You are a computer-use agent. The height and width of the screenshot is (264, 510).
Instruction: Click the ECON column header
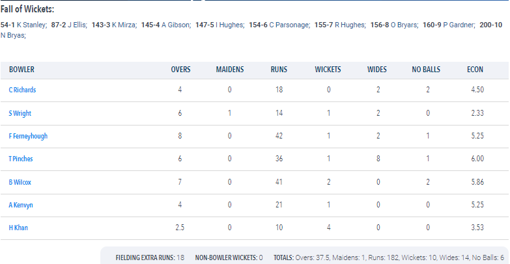point(475,70)
